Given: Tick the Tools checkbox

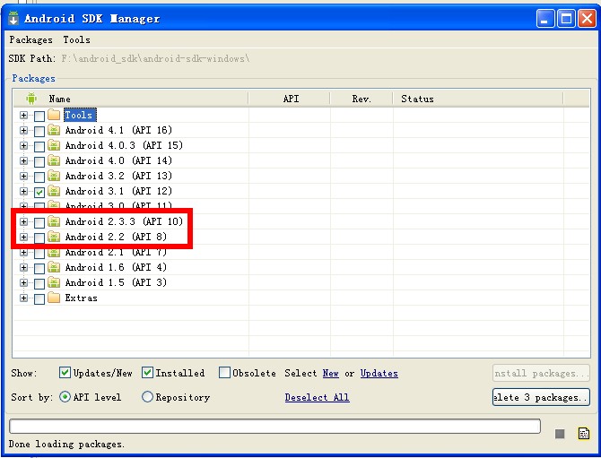Looking at the screenshot, I should tap(39, 116).
